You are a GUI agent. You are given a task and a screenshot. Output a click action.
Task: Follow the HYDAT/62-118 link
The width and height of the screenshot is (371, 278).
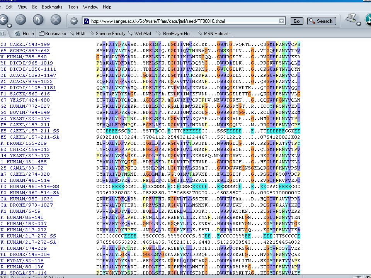pos(22,261)
